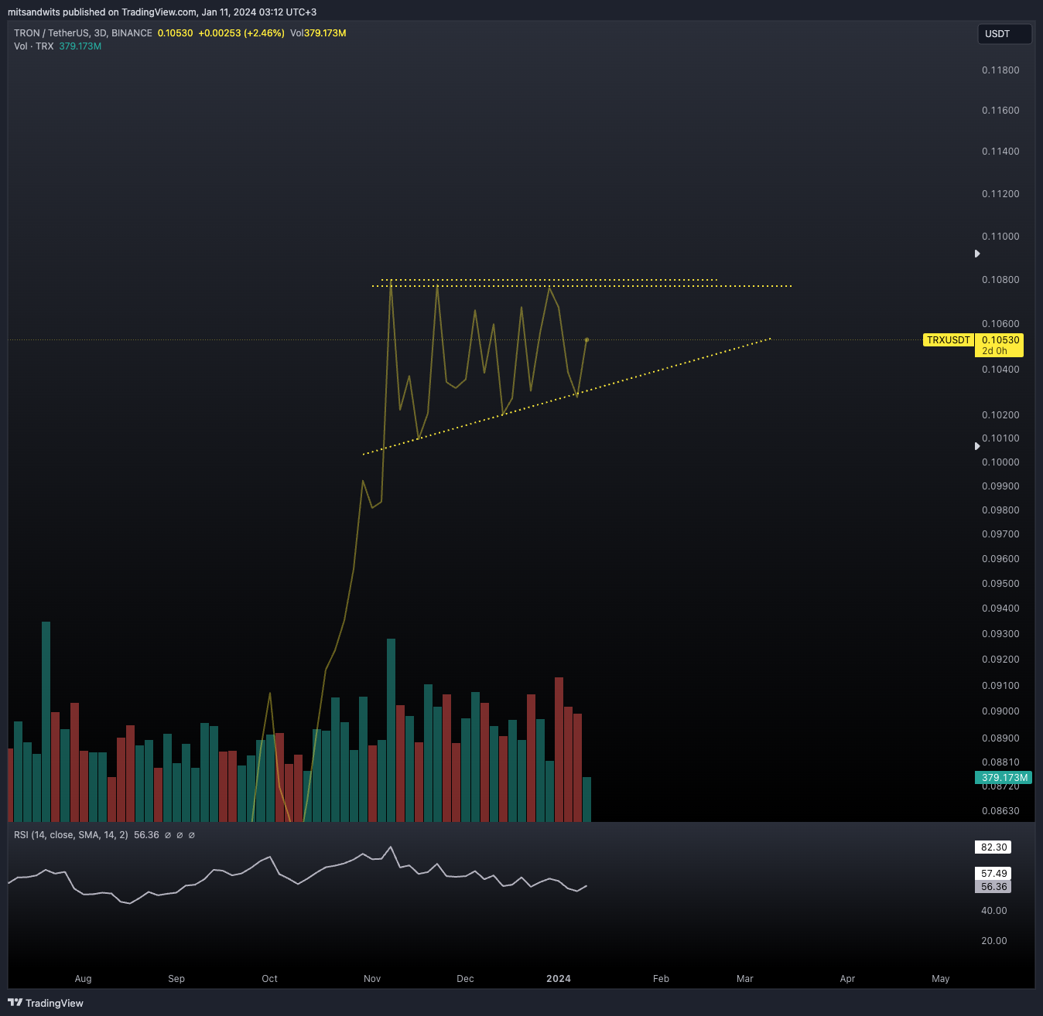1043x1016 pixels.
Task: Click the 0.11600 price axis label
Action: (1000, 111)
